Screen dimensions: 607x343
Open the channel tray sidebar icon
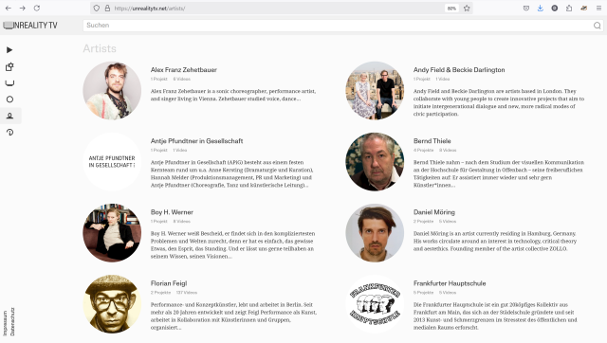[9, 83]
